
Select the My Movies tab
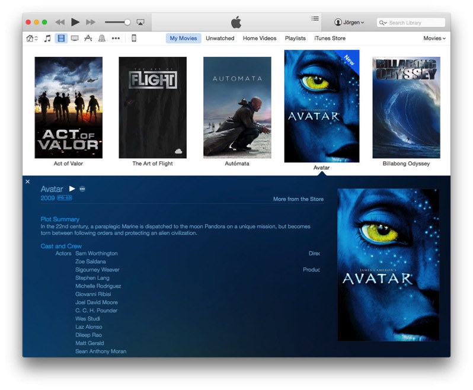[183, 39]
